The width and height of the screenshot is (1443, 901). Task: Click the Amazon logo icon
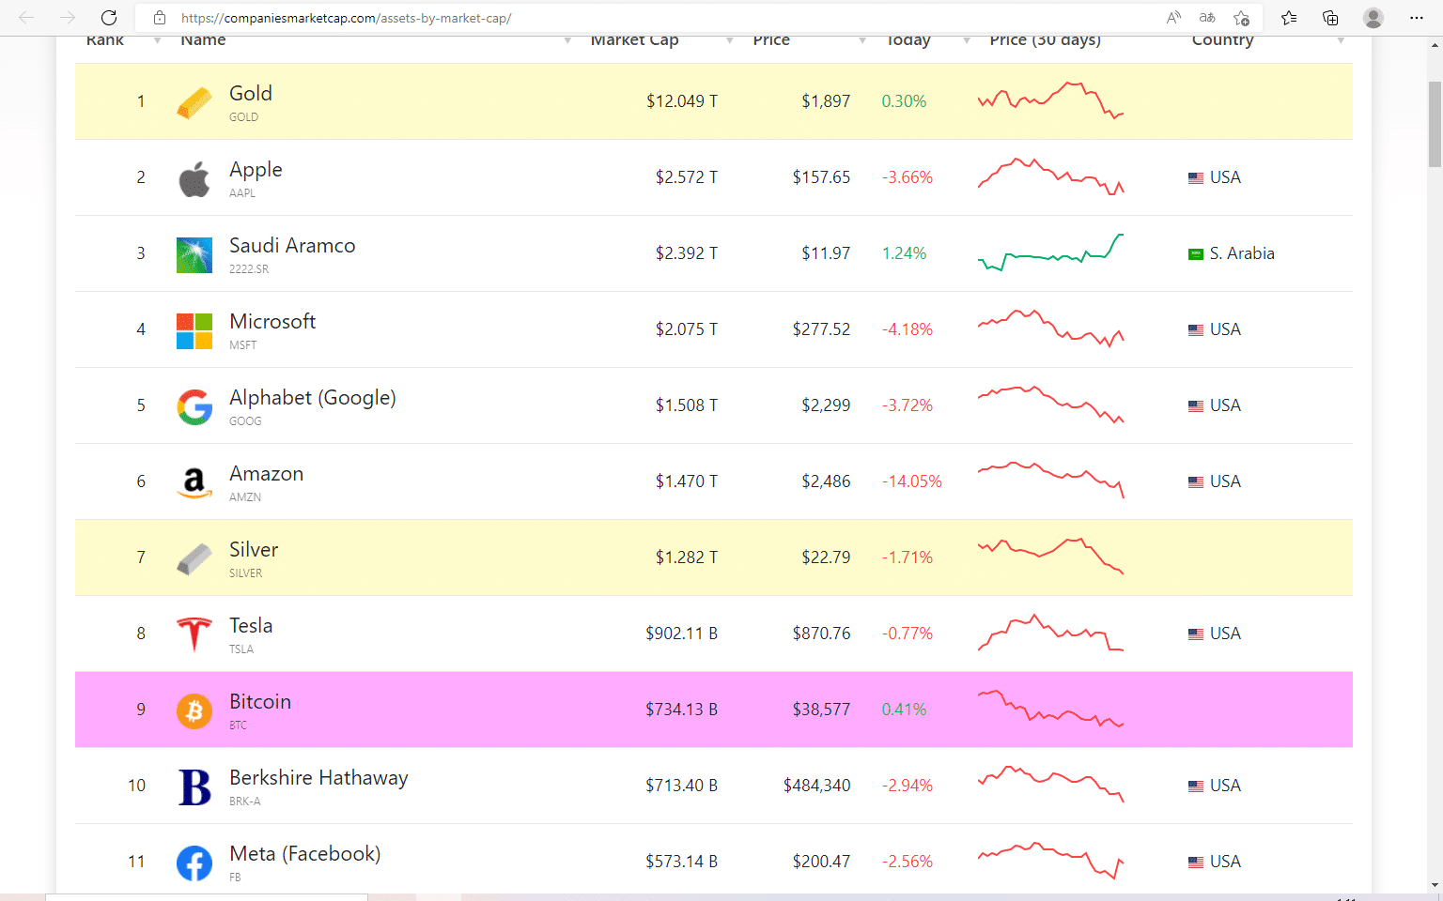194,482
